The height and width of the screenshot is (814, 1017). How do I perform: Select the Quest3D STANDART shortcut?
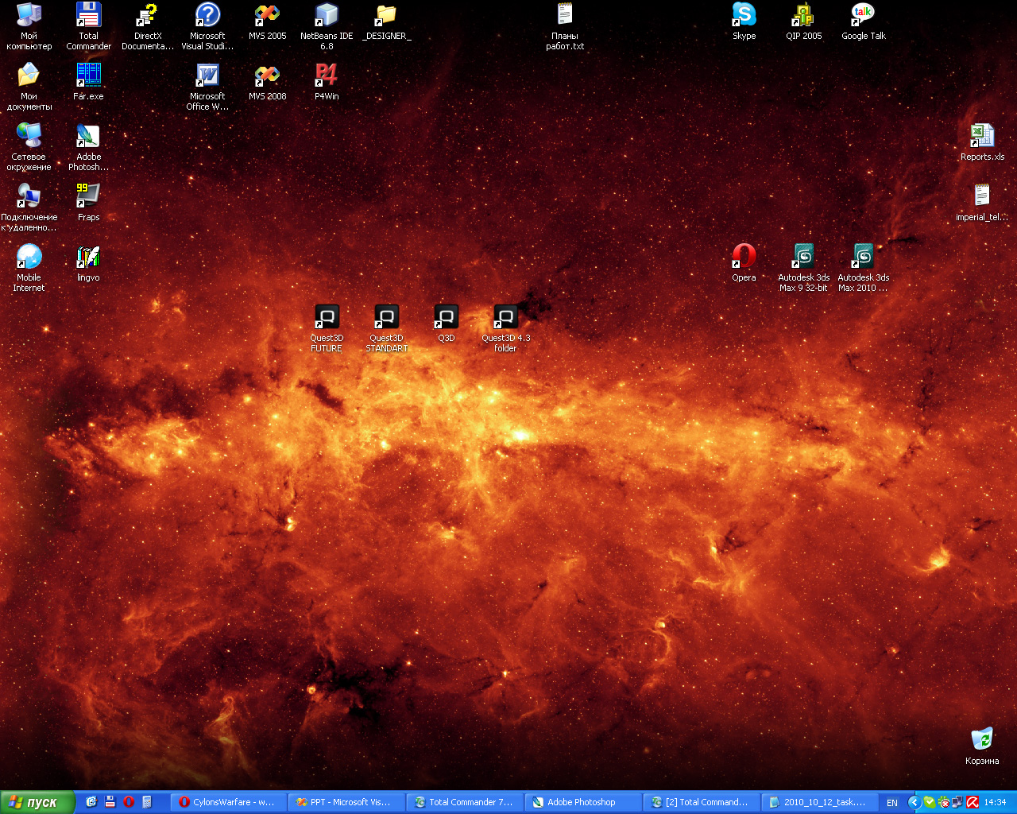tap(387, 328)
